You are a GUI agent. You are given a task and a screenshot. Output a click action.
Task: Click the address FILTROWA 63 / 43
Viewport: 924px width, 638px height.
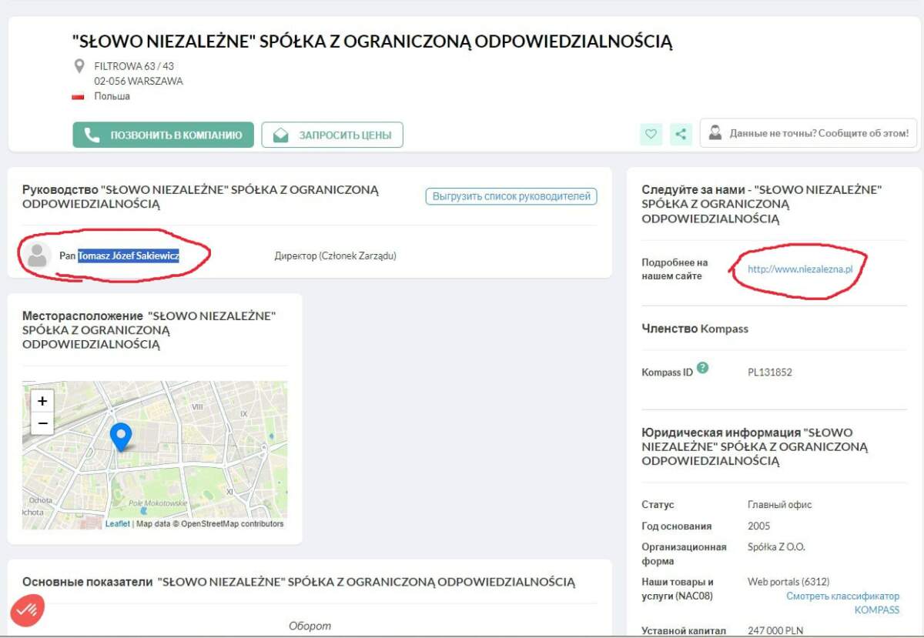point(134,66)
